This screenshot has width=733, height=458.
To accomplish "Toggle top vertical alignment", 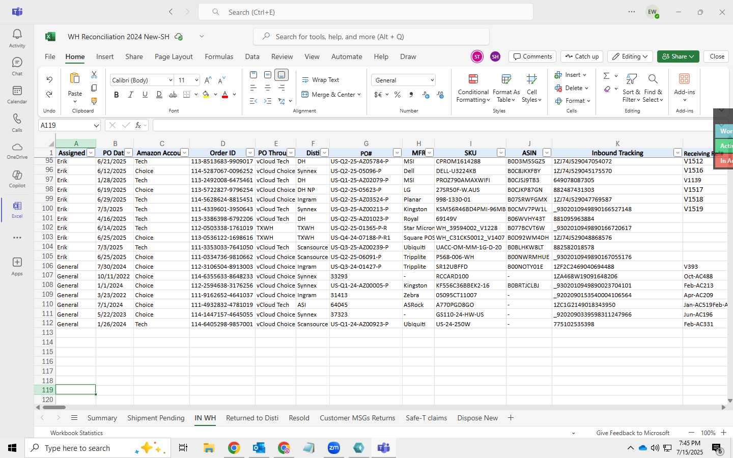I will tap(253, 75).
